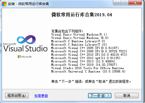Click the instruction text 单击"下一步"继续
The width and height of the screenshot is (145, 103).
click(91, 81)
